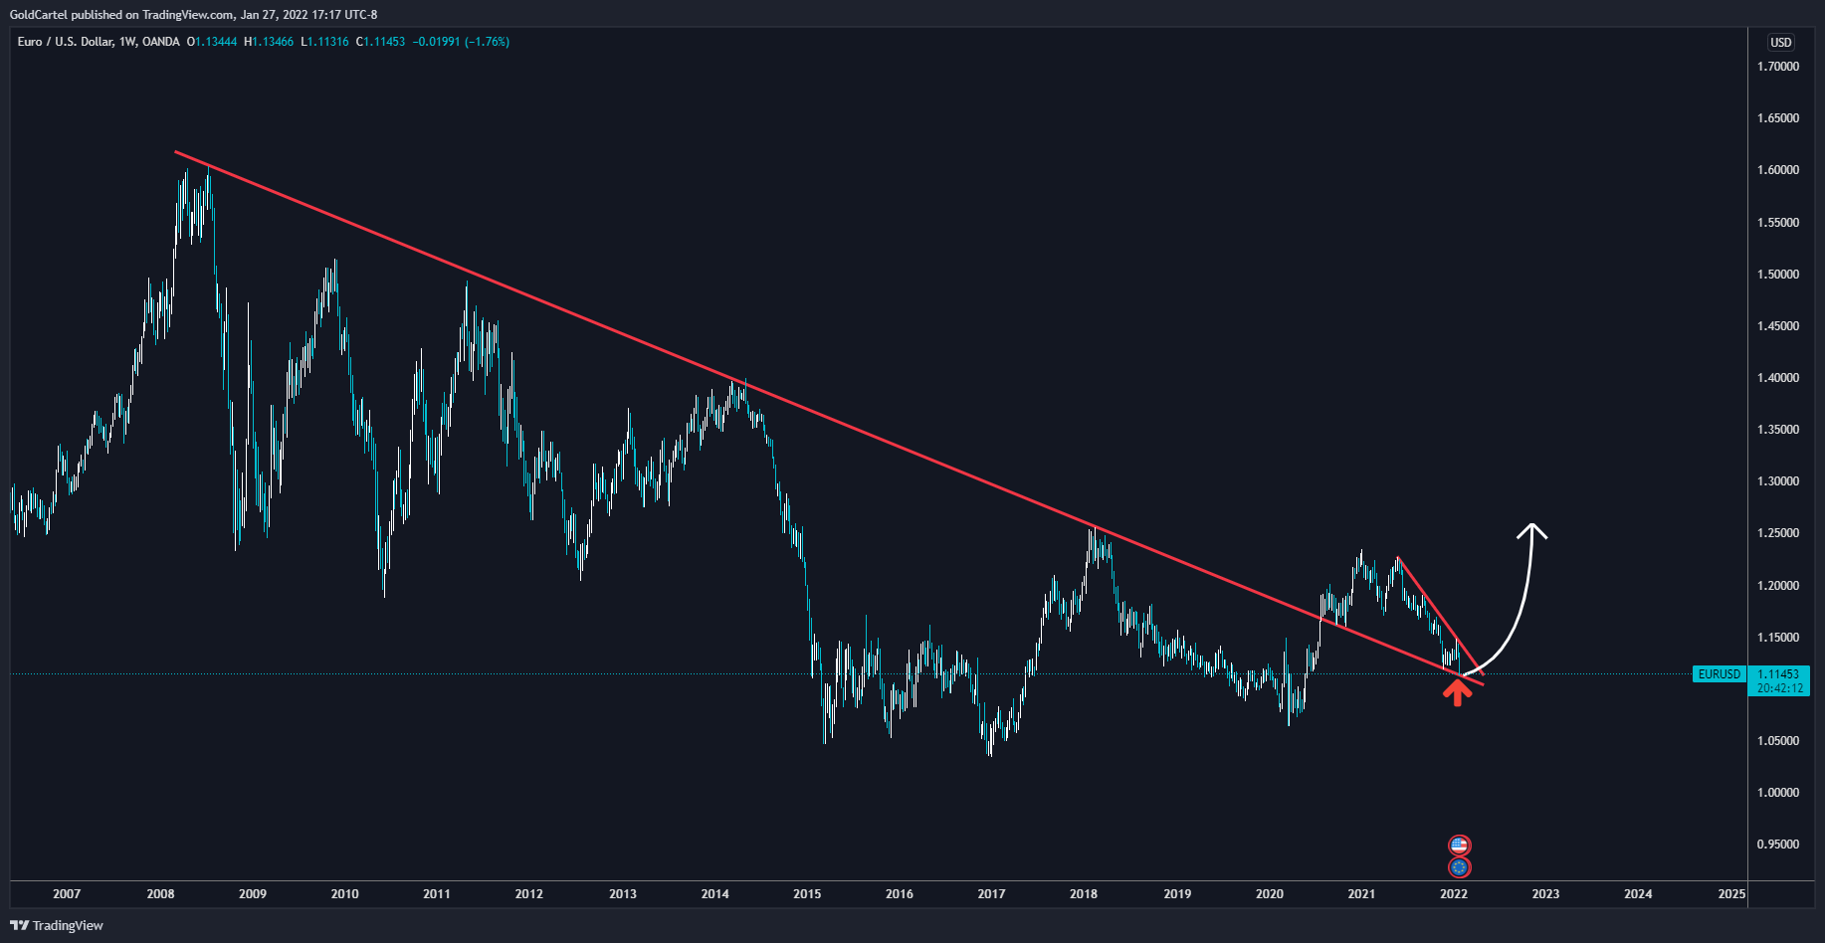Click the 1.70000 price scale label
This screenshot has height=943, width=1825.
[x=1778, y=67]
